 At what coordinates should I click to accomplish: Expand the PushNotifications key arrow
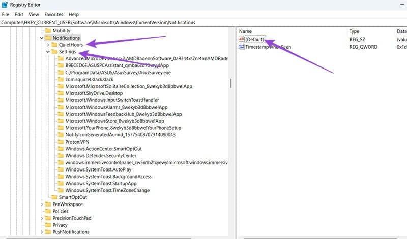pyautogui.click(x=42, y=232)
